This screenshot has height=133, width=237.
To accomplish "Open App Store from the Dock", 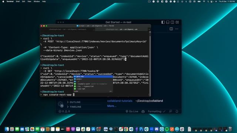I will coord(93,129).
